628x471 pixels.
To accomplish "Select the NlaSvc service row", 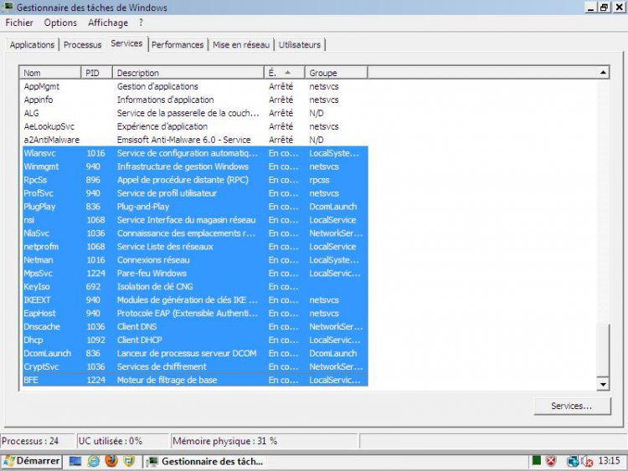I will point(194,233).
